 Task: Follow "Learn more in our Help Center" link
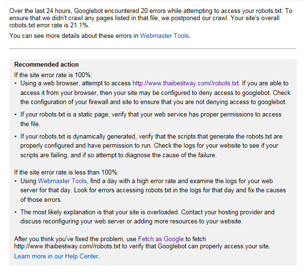56,256
